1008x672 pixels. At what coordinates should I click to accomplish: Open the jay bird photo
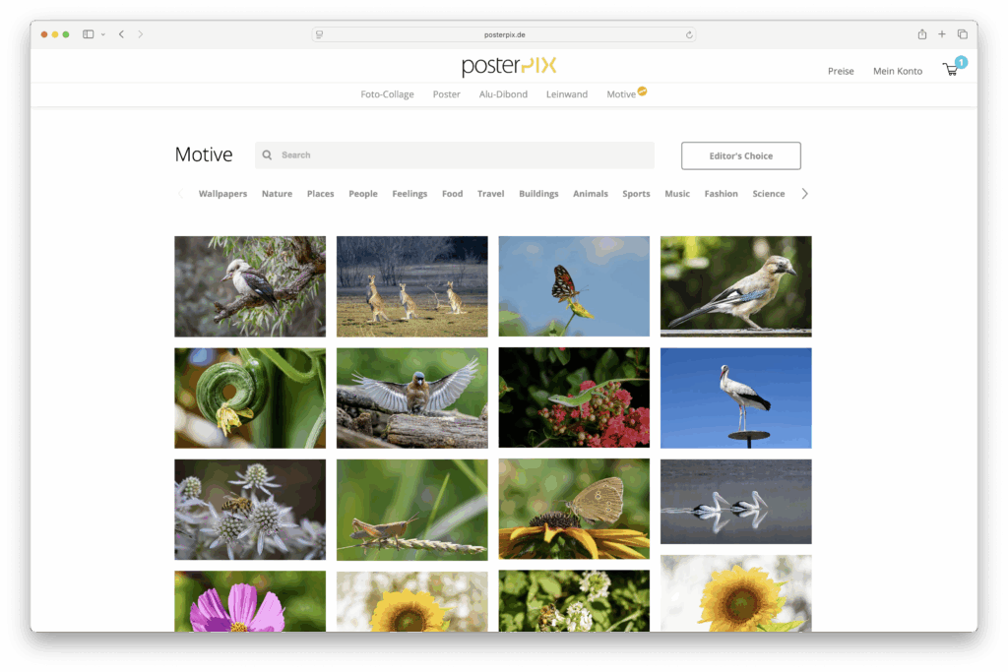click(736, 286)
